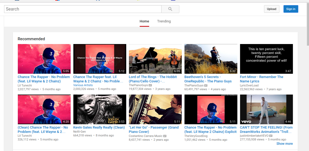This screenshot has height=151, width=309.
Task: Visit Lil Tunechi channel under the 5:05 video
Action: (25, 85)
